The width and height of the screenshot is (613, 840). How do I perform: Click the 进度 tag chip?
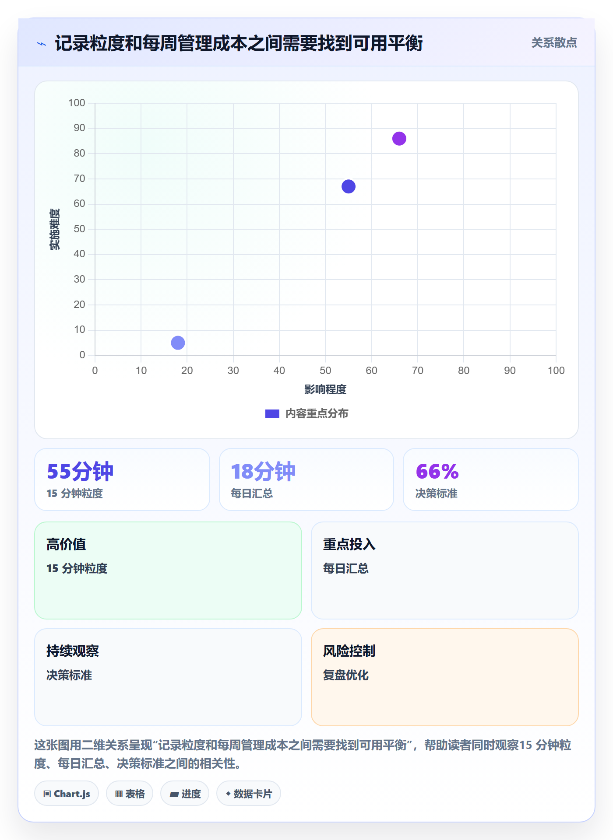[x=185, y=794]
